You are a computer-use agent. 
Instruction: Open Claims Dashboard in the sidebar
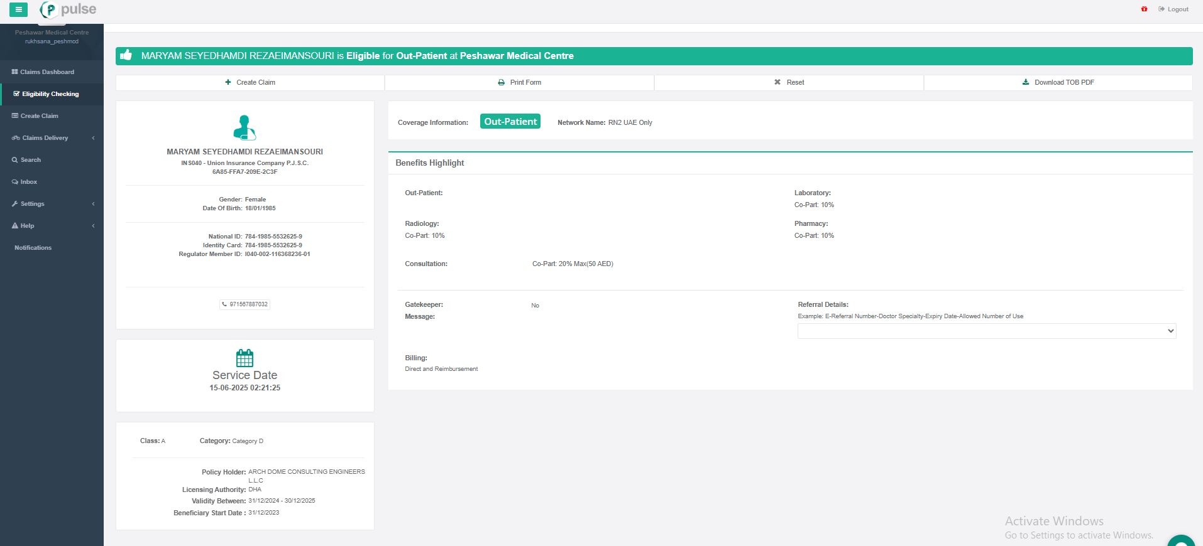(x=47, y=72)
